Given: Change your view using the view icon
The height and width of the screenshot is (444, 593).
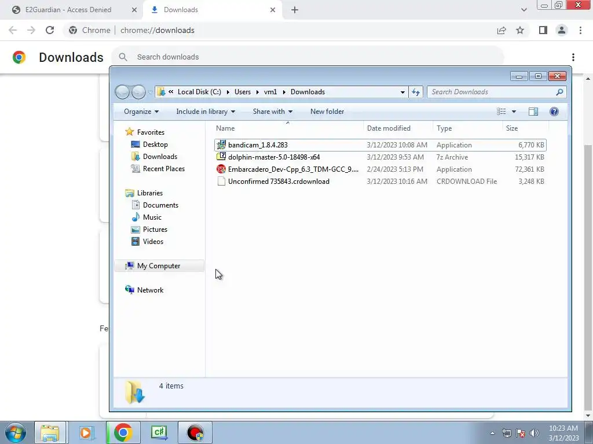Looking at the screenshot, I should pos(501,112).
